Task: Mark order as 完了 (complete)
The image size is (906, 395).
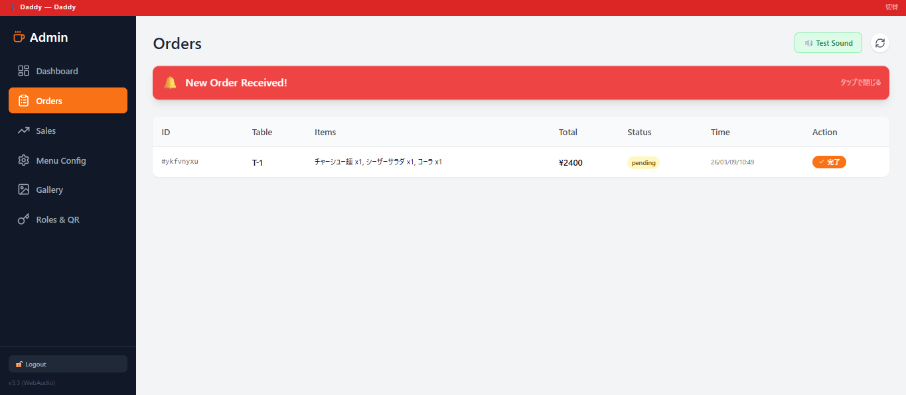Action: tap(829, 162)
